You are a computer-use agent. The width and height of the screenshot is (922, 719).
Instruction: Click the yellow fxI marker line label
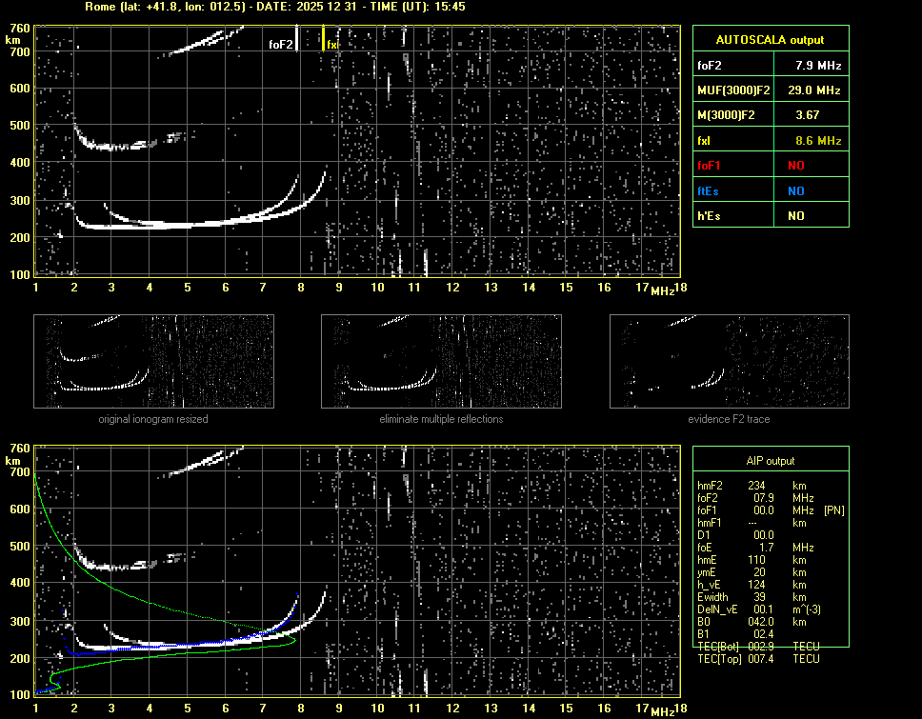(x=332, y=44)
